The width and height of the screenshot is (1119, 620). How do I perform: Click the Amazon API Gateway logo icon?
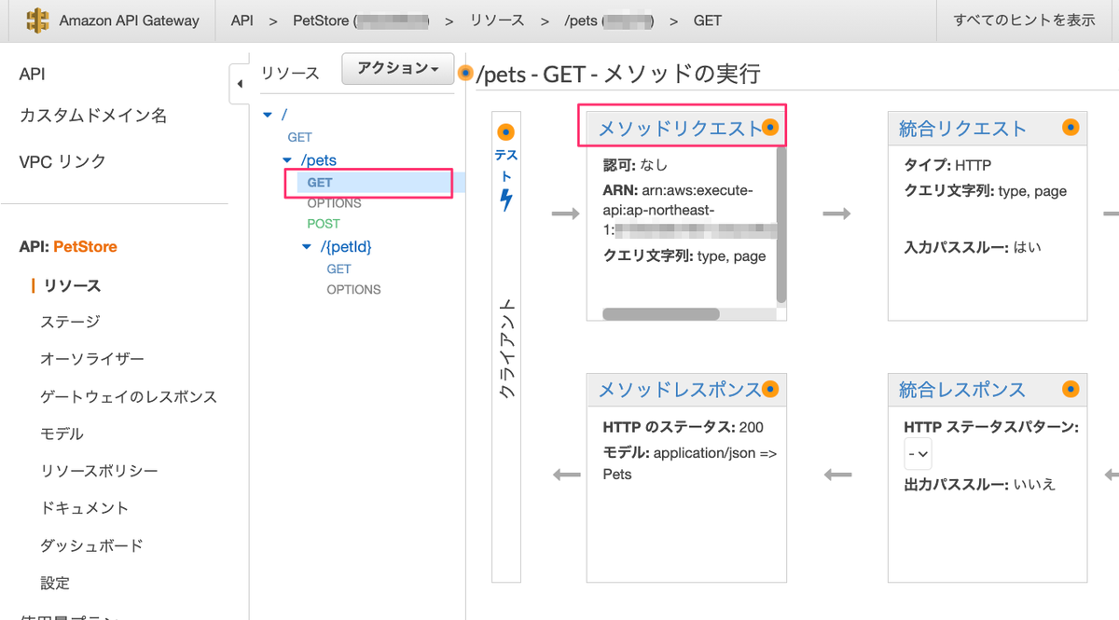pyautogui.click(x=37, y=21)
